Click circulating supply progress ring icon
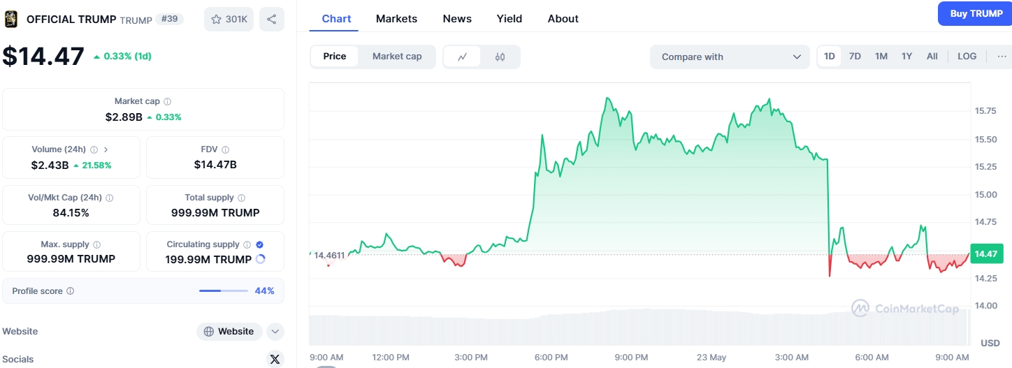The height and width of the screenshot is (368, 1012). coord(261,259)
